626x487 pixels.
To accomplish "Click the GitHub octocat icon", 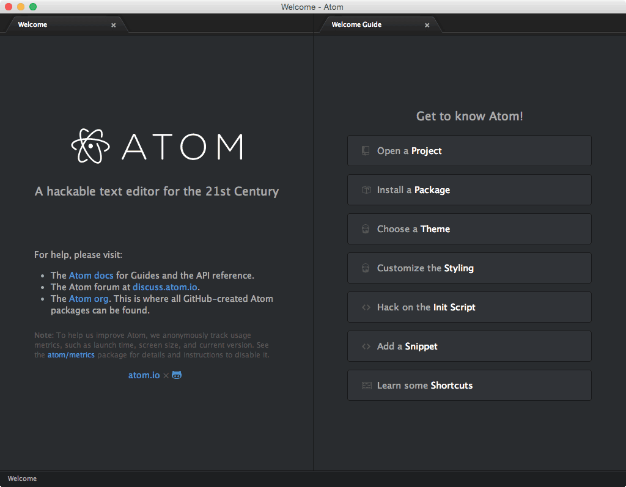I will coord(177,375).
